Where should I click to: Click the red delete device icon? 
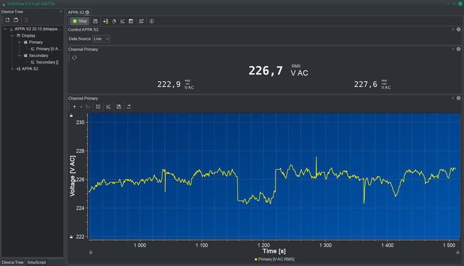[26, 20]
